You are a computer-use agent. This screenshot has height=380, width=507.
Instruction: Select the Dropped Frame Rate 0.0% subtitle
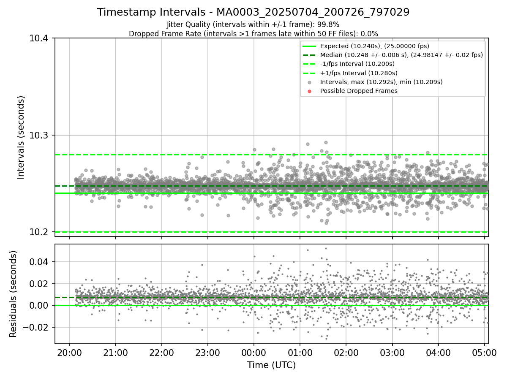[x=253, y=33]
